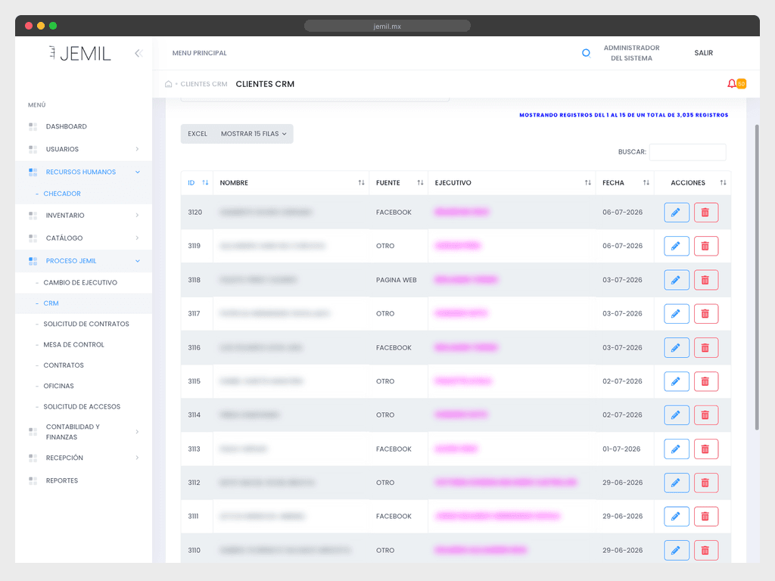The image size is (775, 581).
Task: Log out using the Salir link
Action: pyautogui.click(x=703, y=53)
